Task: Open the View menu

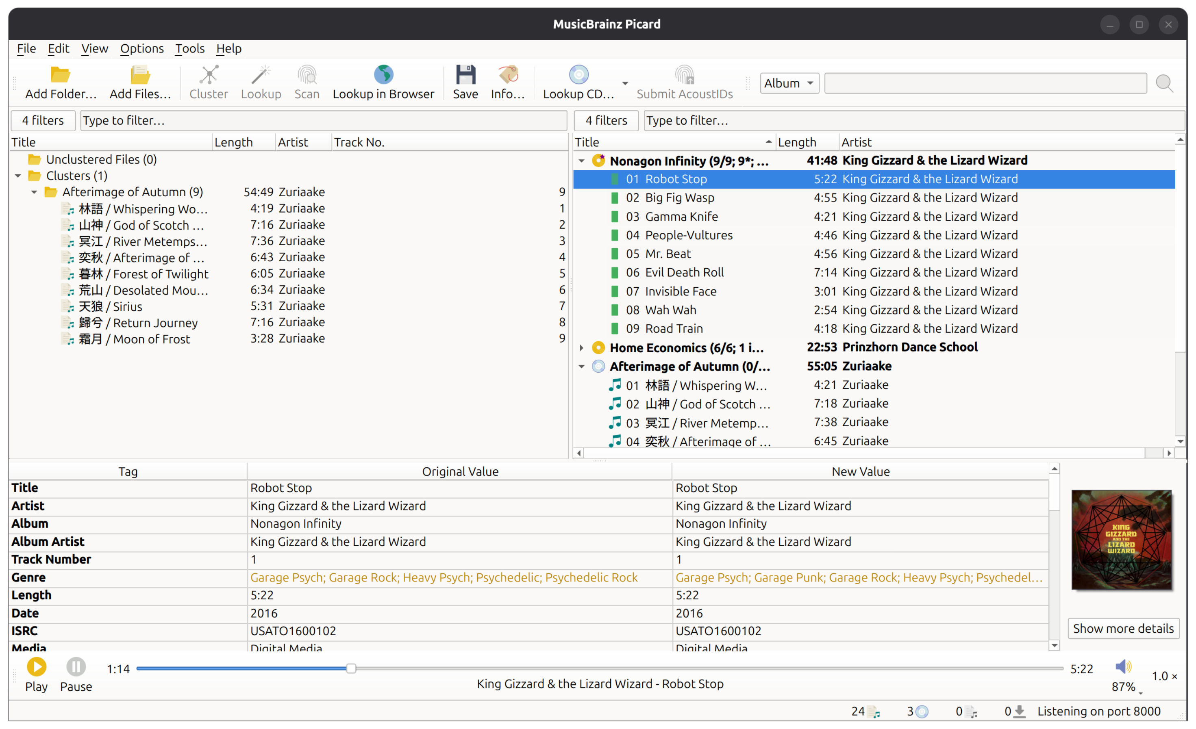Action: click(x=94, y=48)
